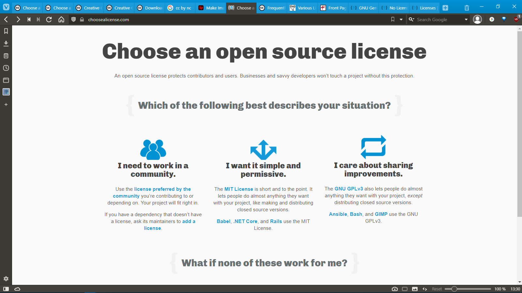Viewport: 522px width, 293px height.
Task: Open the grid web panel in sidebar
Action: pyautogui.click(x=6, y=92)
